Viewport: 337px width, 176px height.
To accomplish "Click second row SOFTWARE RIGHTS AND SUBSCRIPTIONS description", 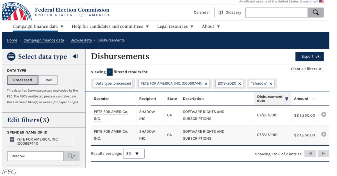I will (204, 135).
